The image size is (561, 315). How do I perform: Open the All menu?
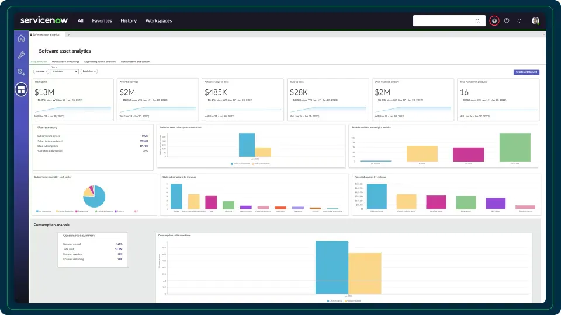point(81,21)
